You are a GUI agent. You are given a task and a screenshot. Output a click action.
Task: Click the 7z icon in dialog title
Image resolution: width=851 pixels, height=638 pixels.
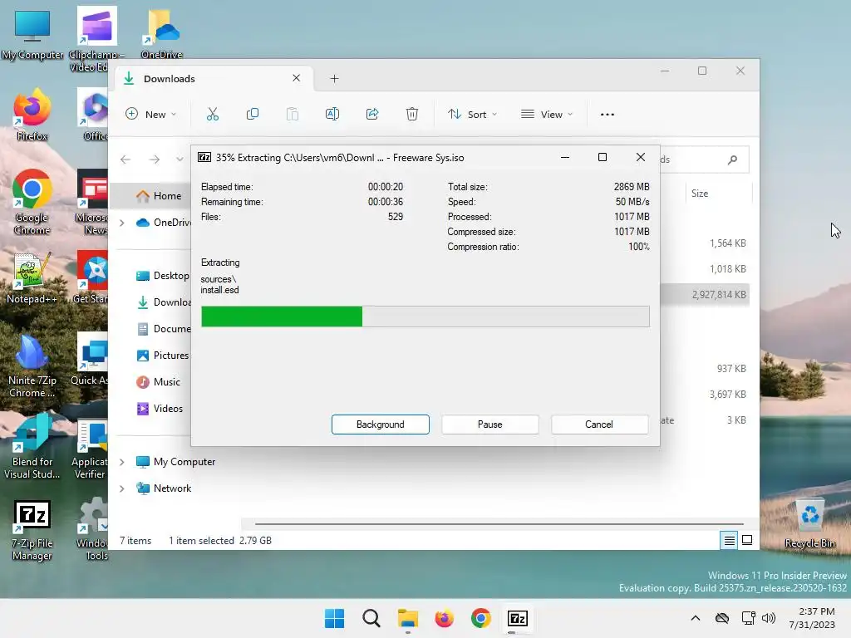(x=204, y=157)
